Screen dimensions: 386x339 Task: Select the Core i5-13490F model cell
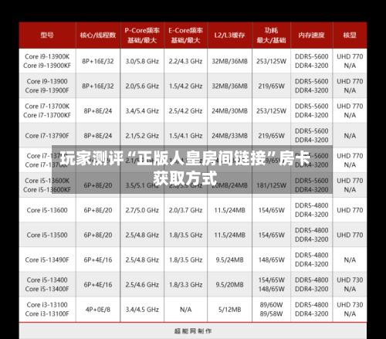click(47, 259)
